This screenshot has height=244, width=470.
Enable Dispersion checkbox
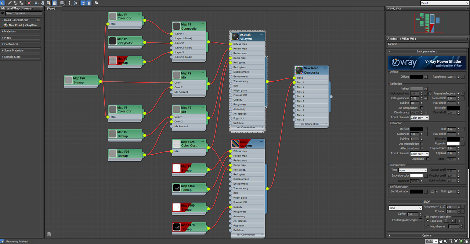click(427, 159)
